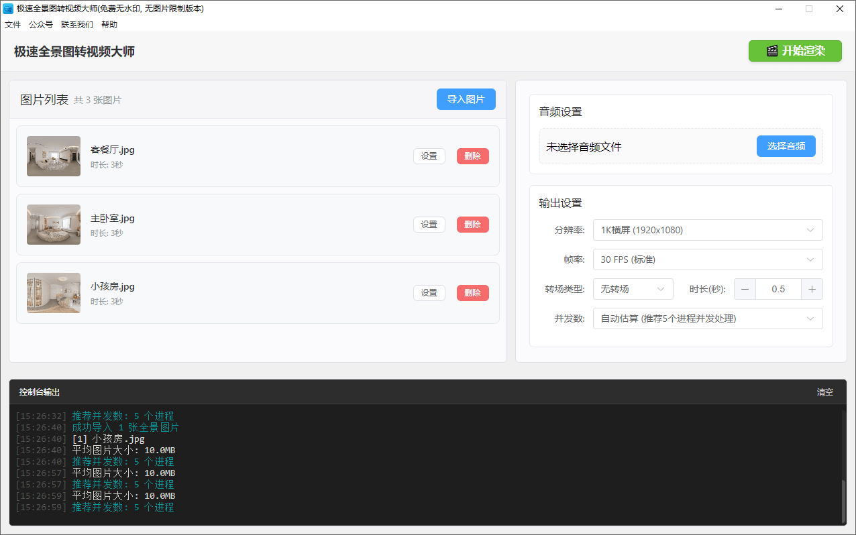The image size is (856, 535).
Task: Open the 公众号 menu
Action: 41,25
